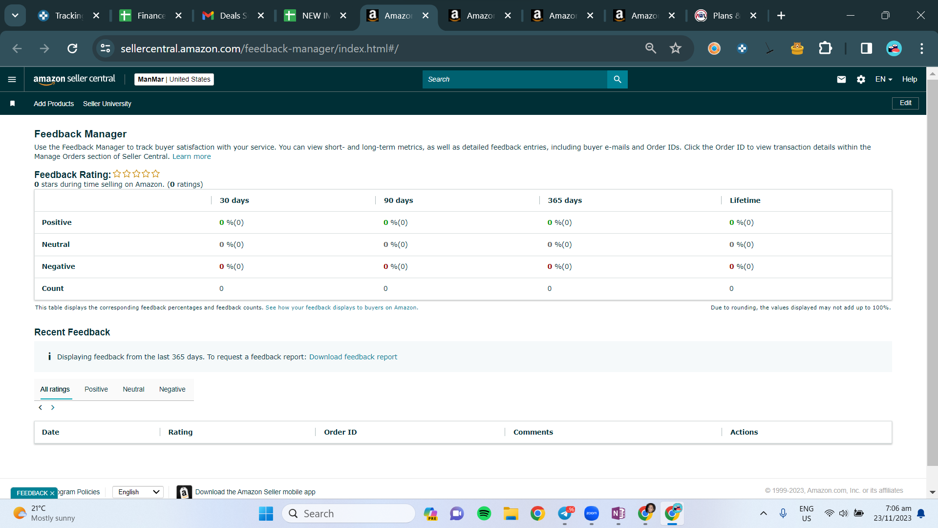Open OneNote from the taskbar
Screen dimensions: 938x528
click(618, 513)
